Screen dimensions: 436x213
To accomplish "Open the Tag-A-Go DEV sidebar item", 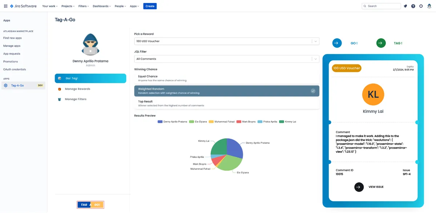I will coord(23,86).
